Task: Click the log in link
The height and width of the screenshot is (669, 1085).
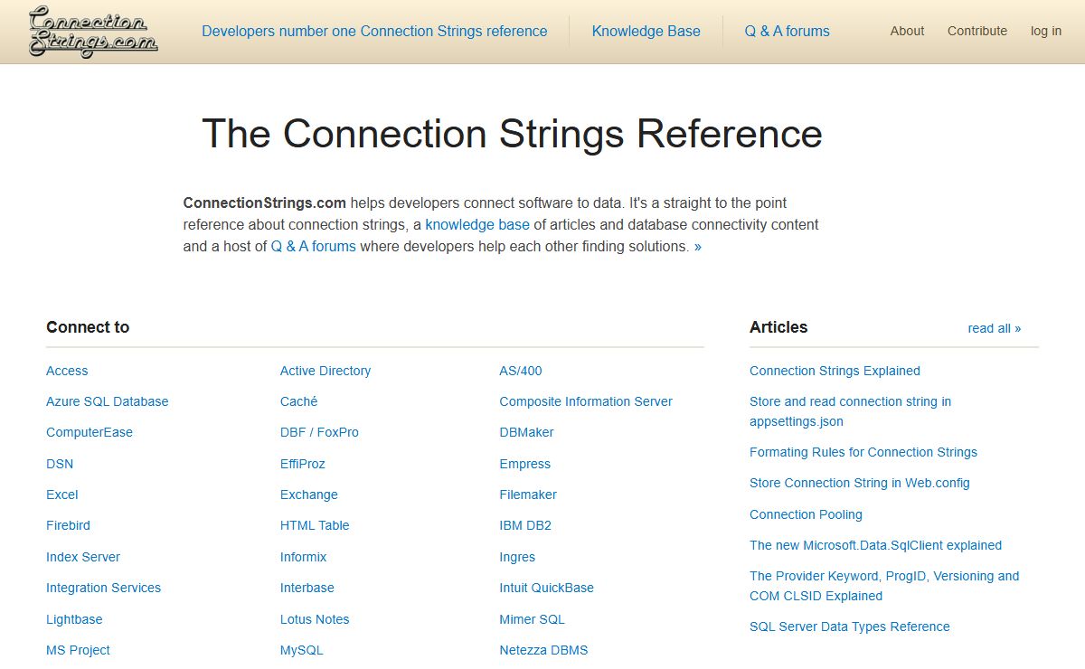Action: tap(1046, 31)
